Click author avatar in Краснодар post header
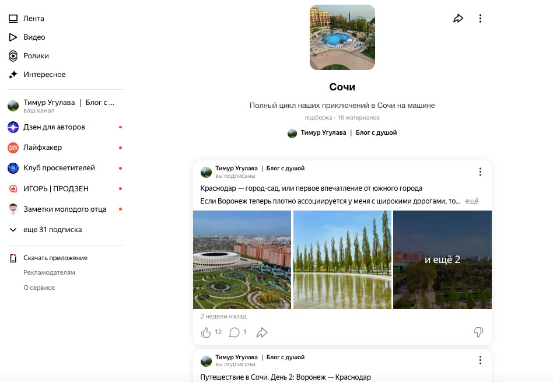The image size is (553, 382). [x=206, y=172]
